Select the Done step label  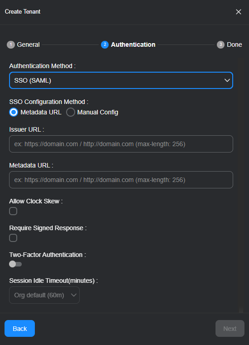(x=235, y=44)
